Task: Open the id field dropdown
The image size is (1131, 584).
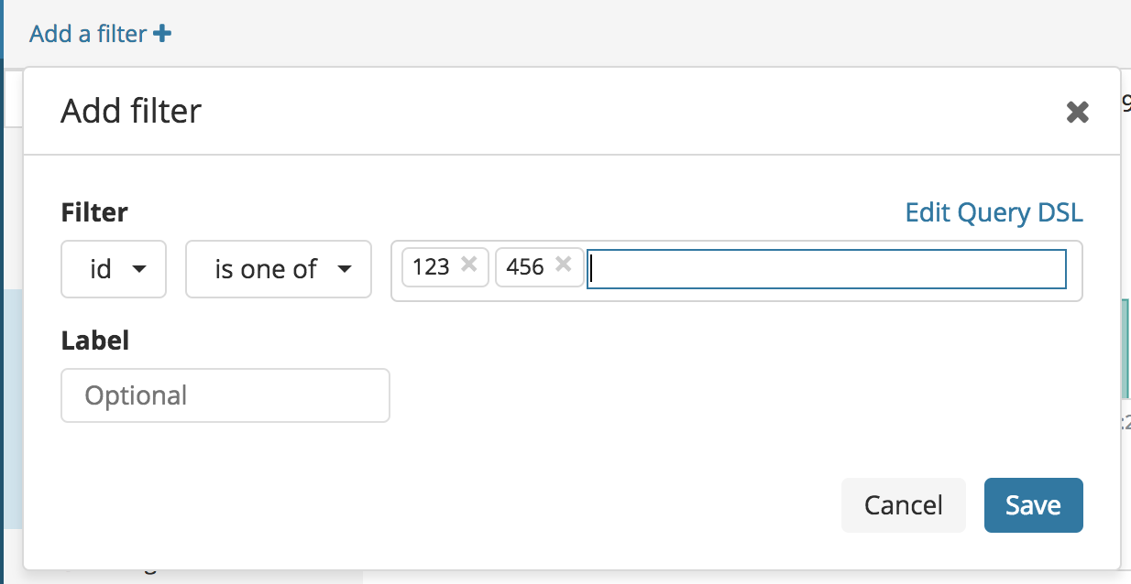Action: 113,269
